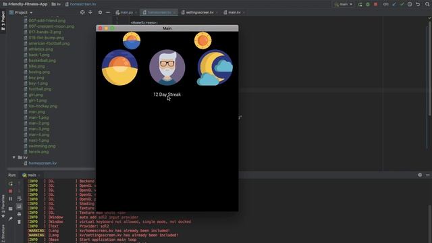Click the <HomeScreen>: line in the editor
Screen dimensions: 432x243
tap(144, 22)
